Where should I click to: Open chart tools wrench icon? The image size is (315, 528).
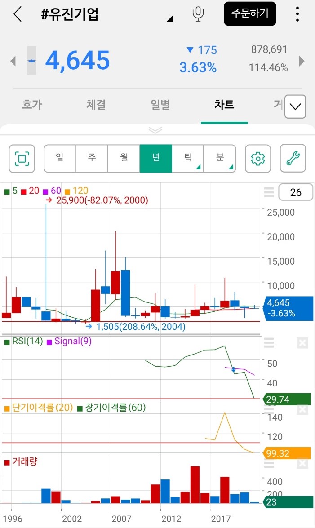click(293, 158)
